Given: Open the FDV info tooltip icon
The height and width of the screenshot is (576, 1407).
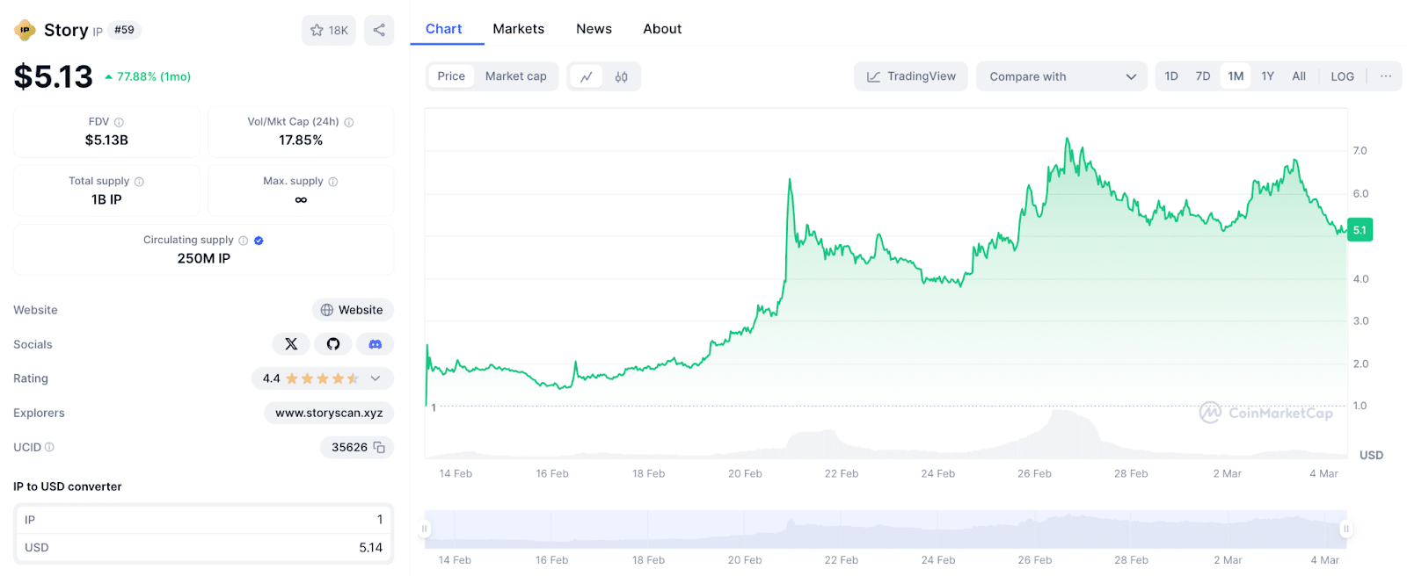Looking at the screenshot, I should [x=119, y=122].
